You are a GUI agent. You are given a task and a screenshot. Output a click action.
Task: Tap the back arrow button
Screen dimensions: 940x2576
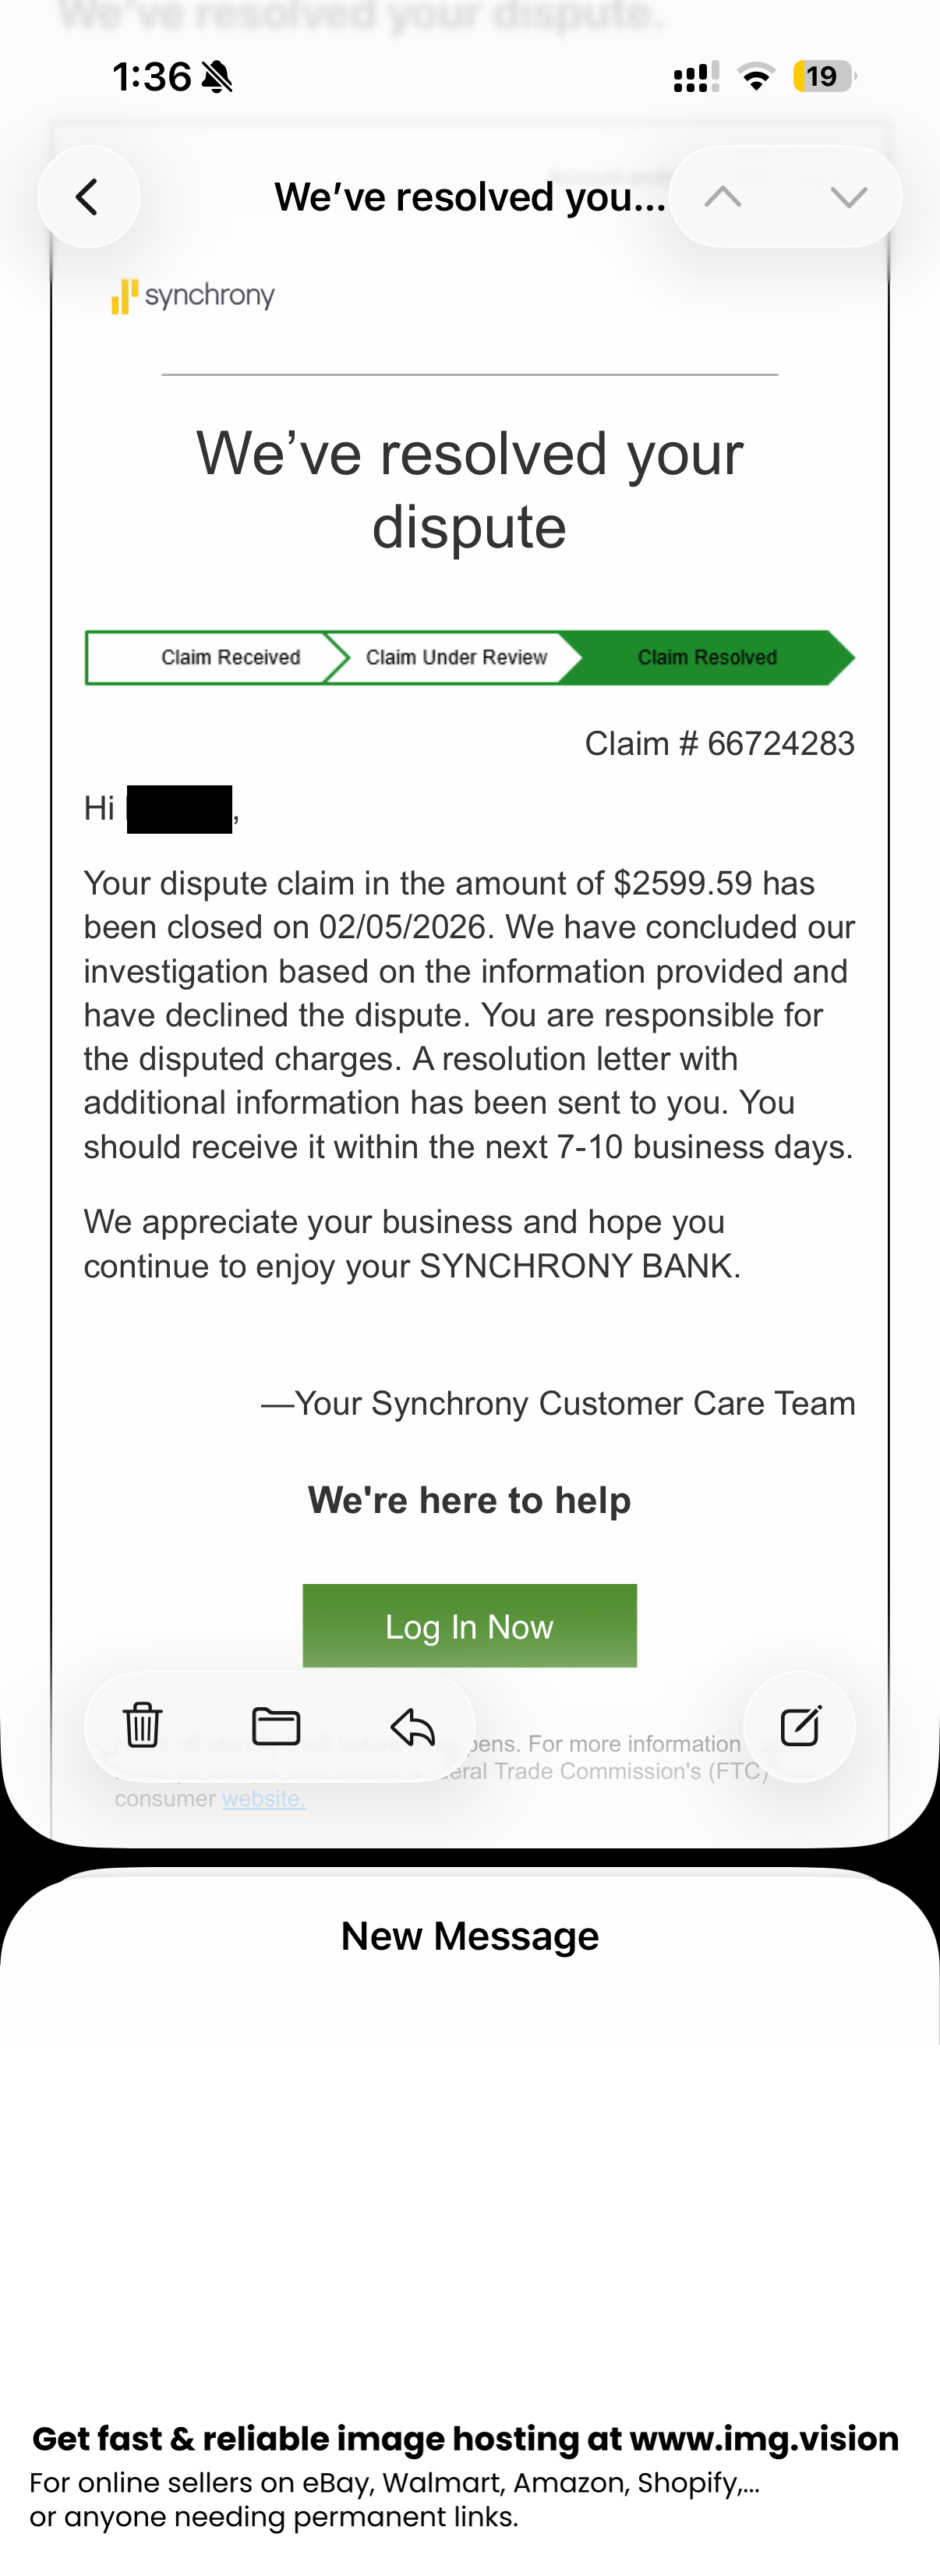(x=88, y=197)
